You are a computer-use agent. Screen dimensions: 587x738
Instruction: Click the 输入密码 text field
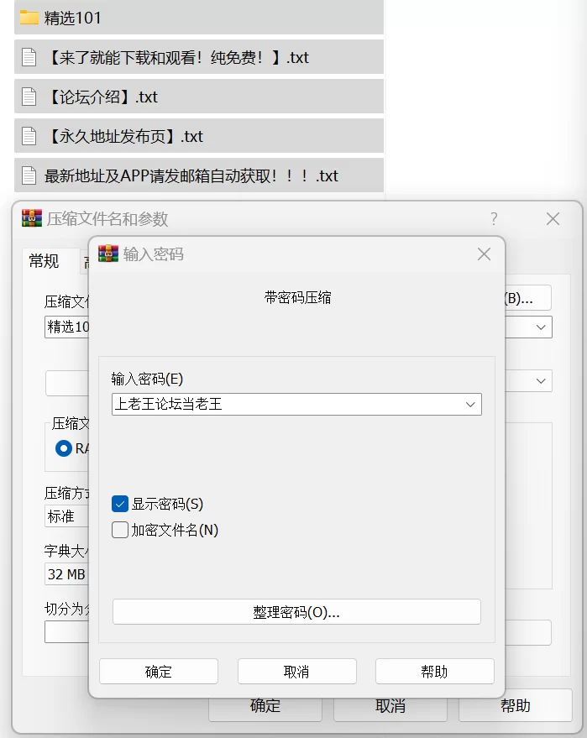[286, 405]
